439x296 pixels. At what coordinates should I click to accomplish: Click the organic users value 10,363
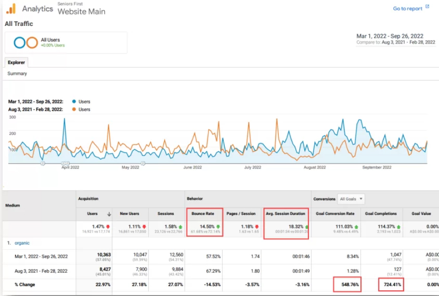(104, 255)
